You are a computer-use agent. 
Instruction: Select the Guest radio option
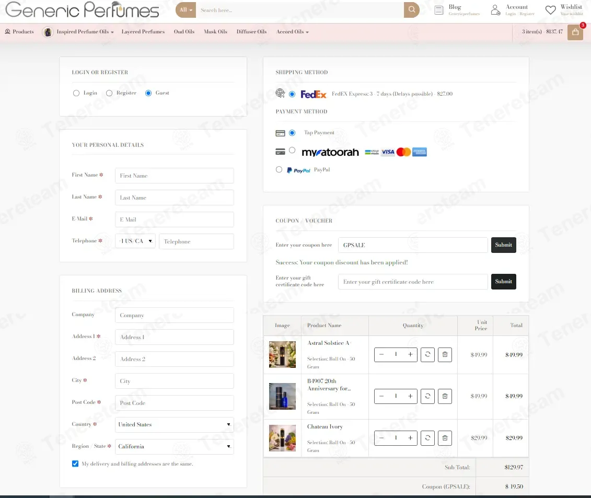[x=148, y=93]
